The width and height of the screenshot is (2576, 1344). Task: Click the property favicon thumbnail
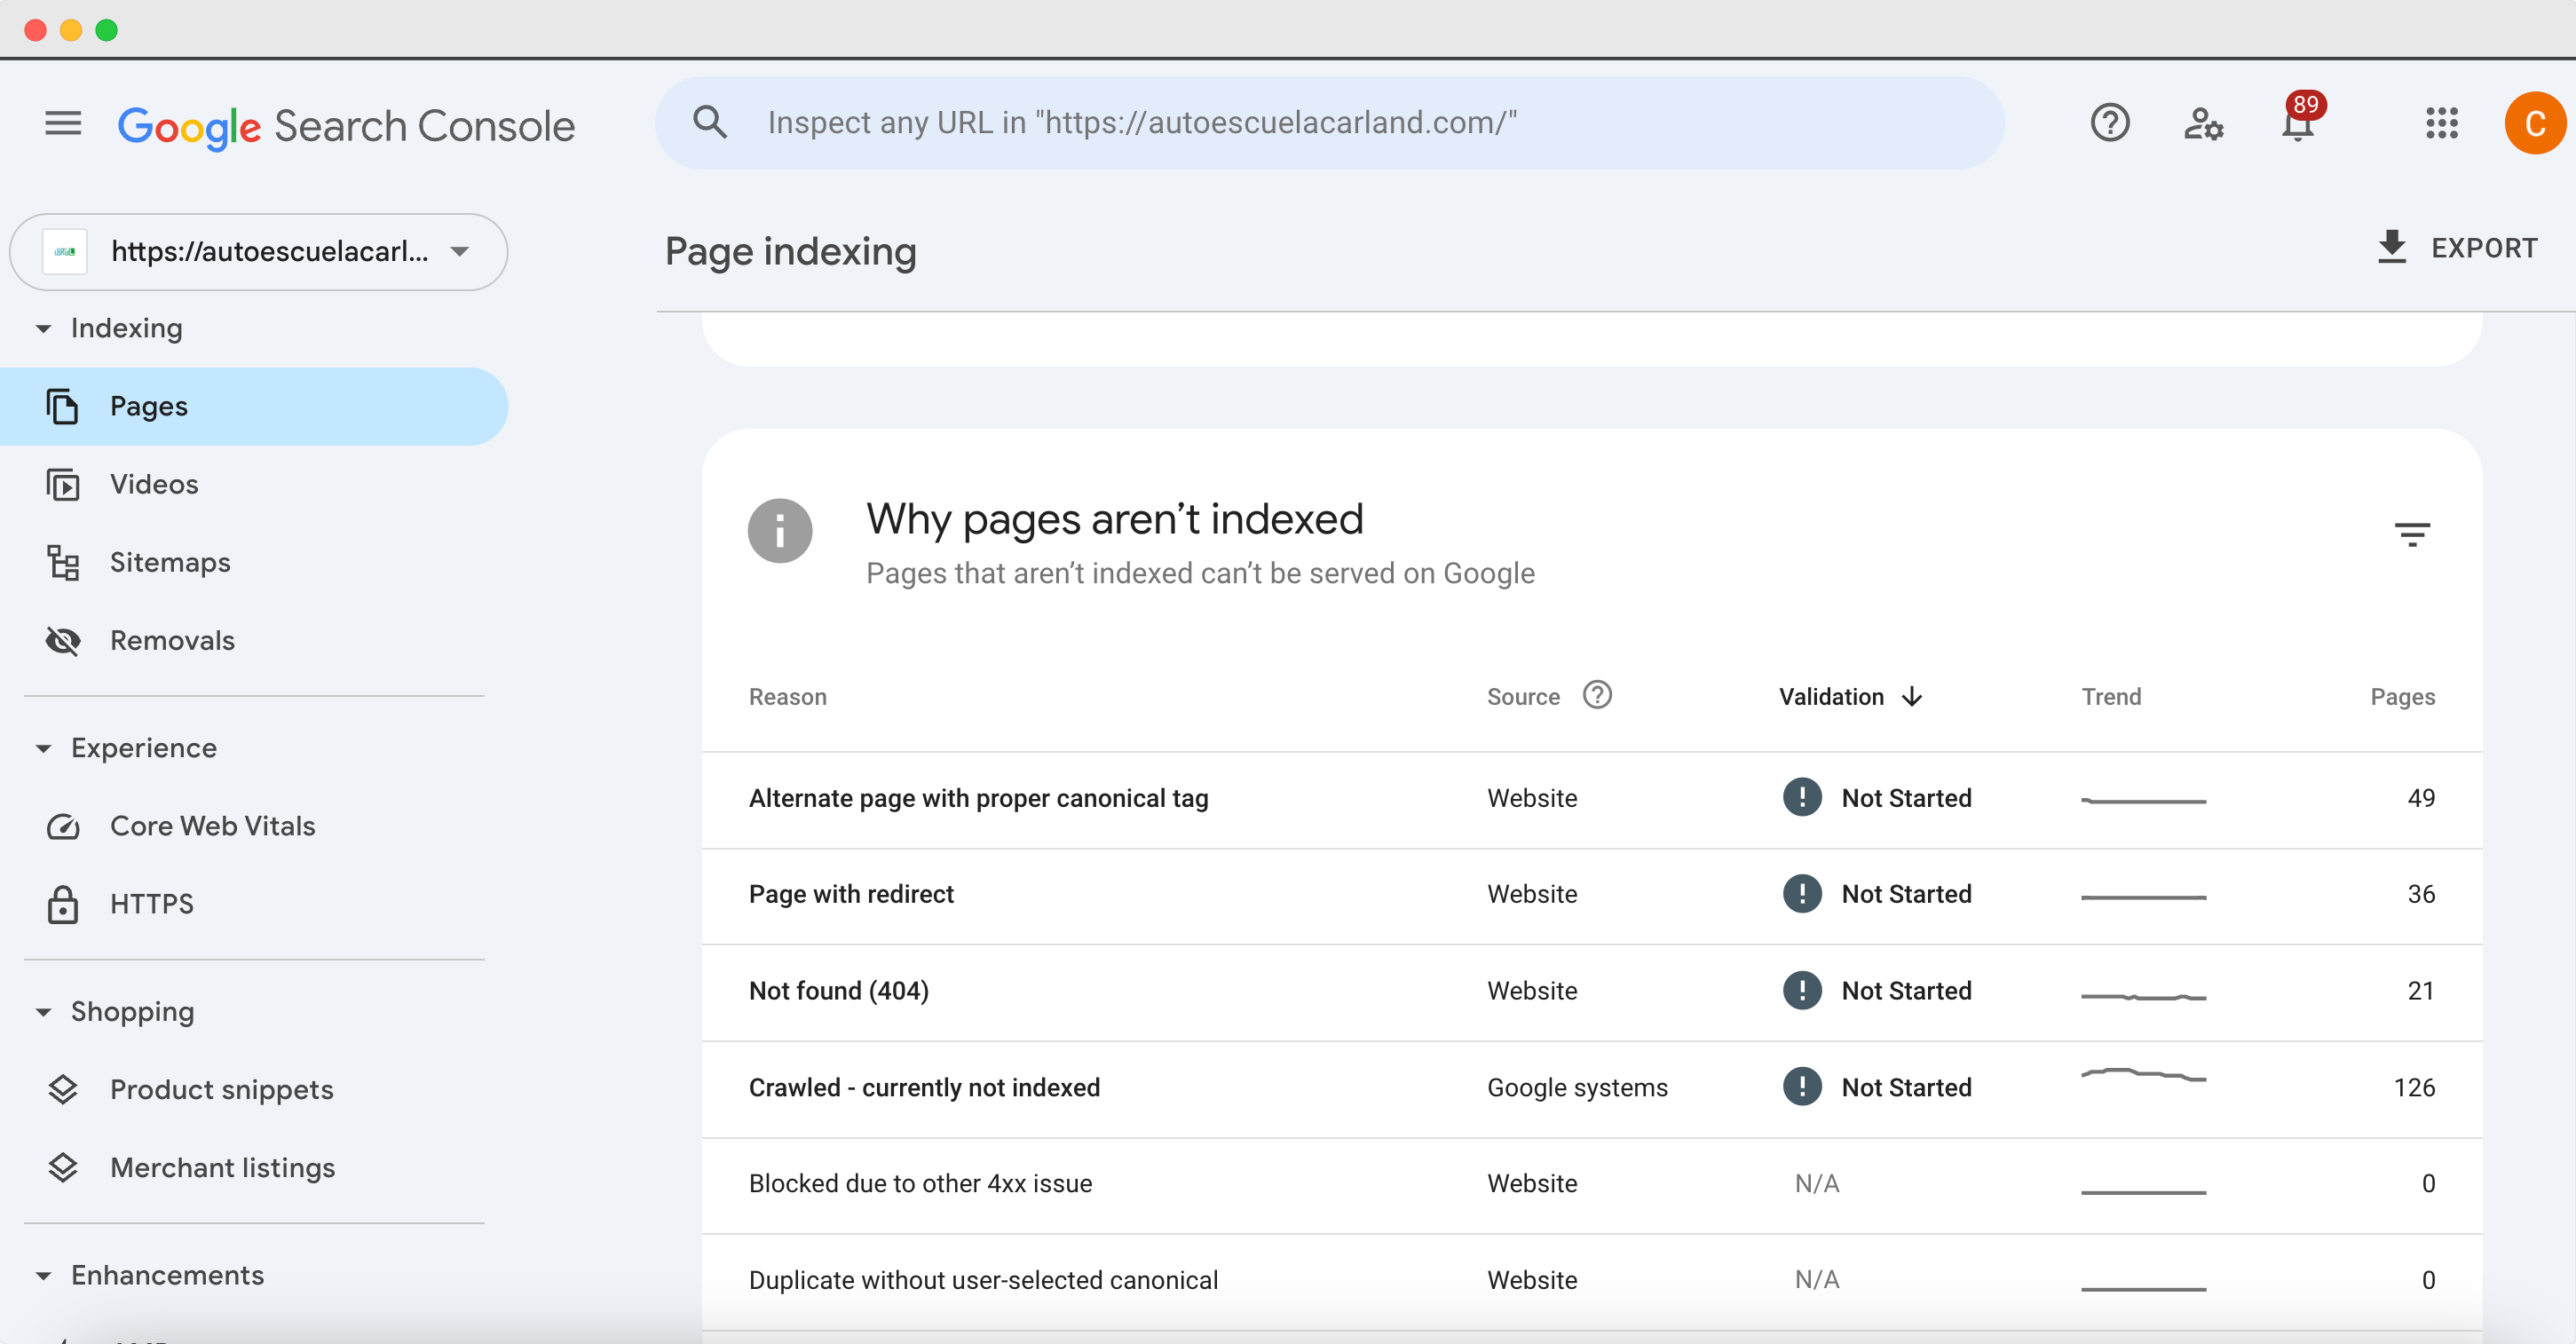tap(65, 251)
